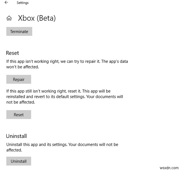Image resolution: width=182 pixels, height=171 pixels.
Task: Click the Repair button
Action: tap(19, 80)
